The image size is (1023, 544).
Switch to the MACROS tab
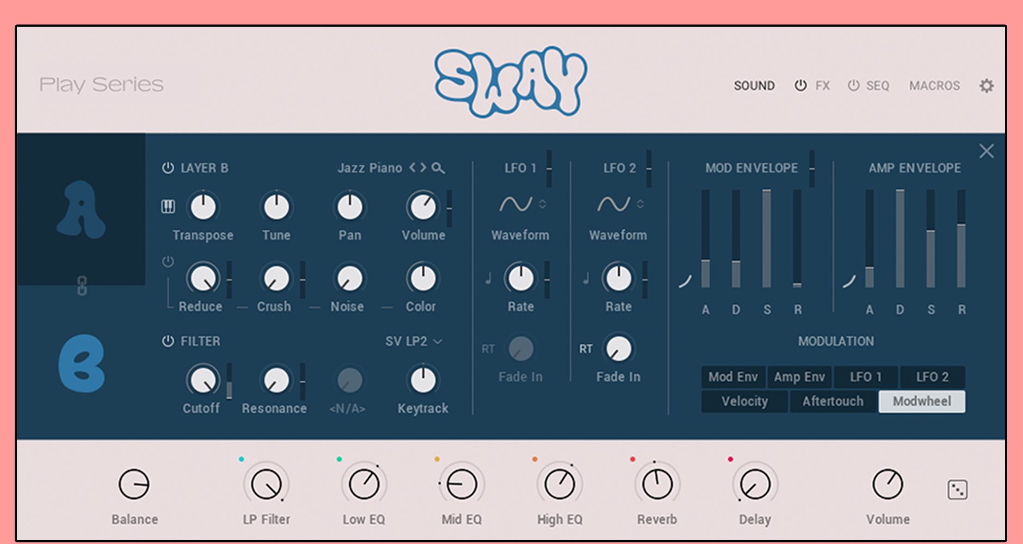pos(934,86)
